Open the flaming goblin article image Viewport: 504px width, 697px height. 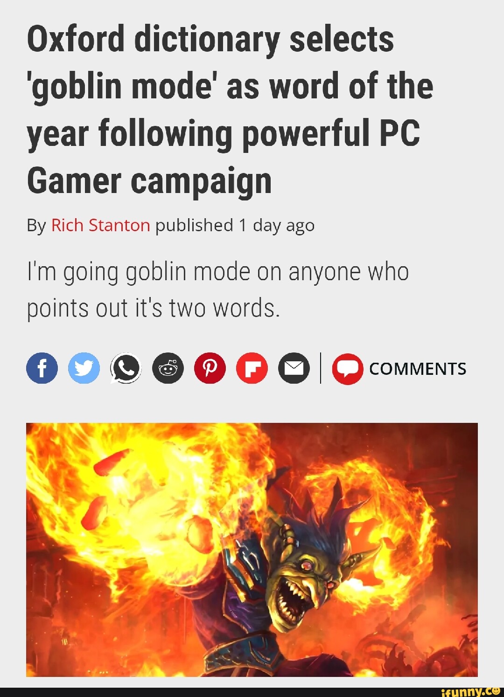252,550
